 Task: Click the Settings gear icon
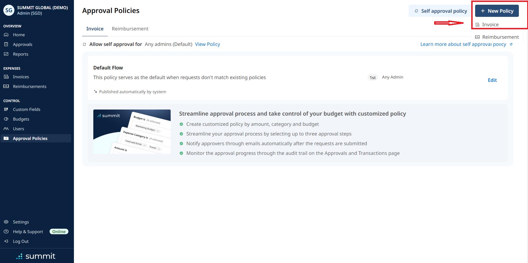coord(6,222)
